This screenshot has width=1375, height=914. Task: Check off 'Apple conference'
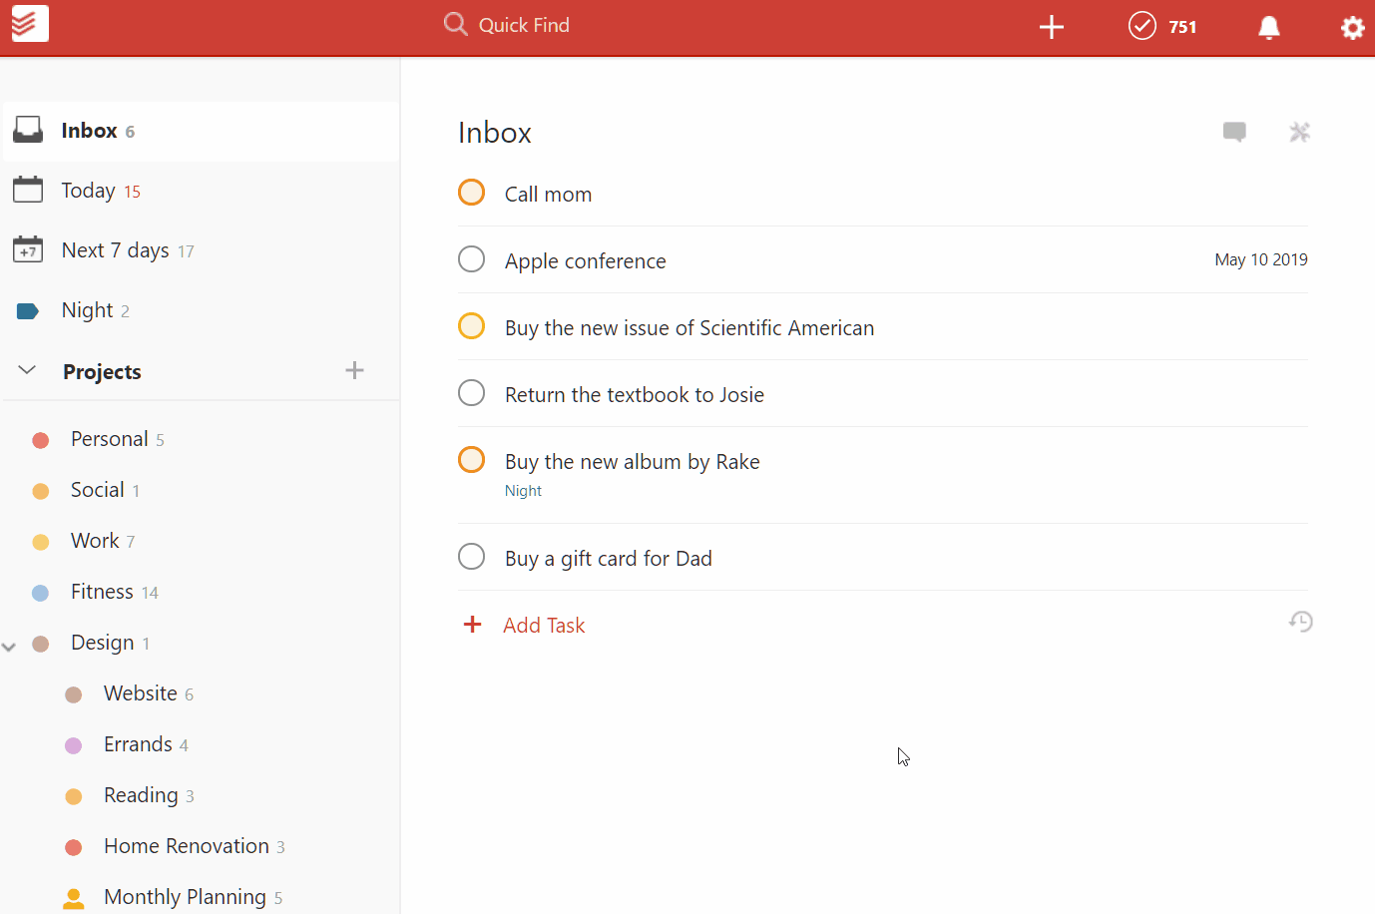pos(471,258)
